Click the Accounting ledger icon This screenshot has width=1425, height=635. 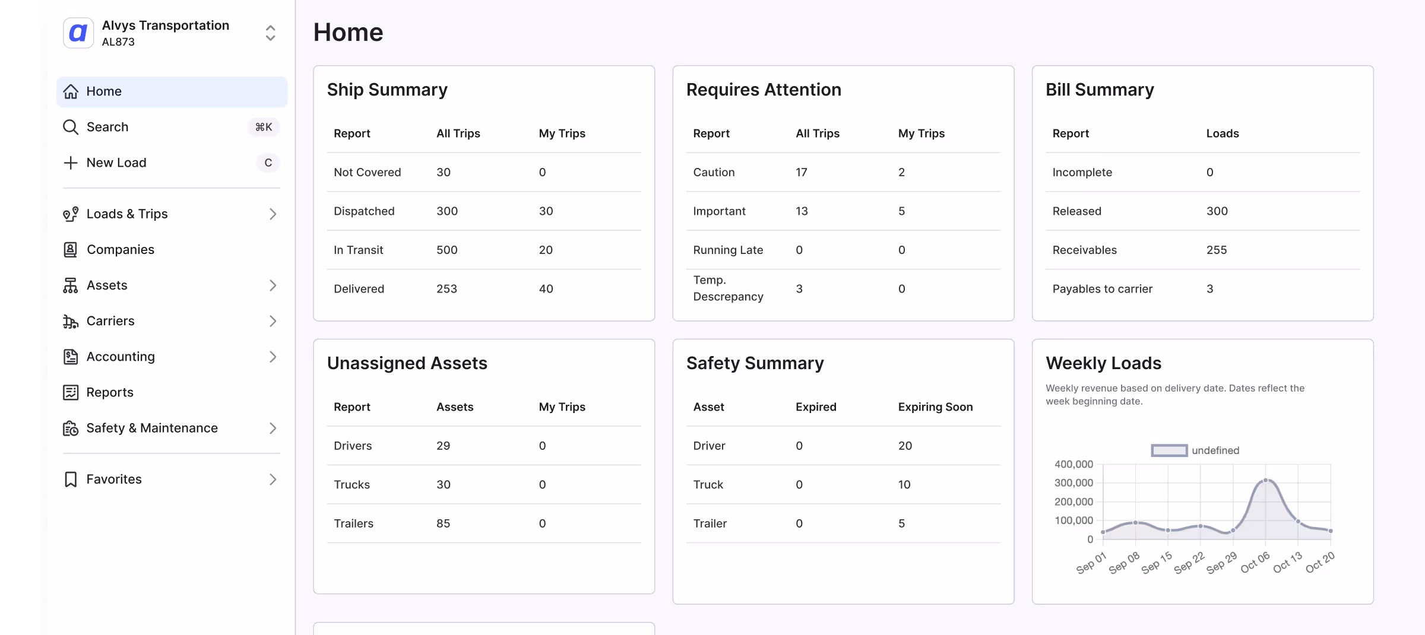click(x=71, y=356)
